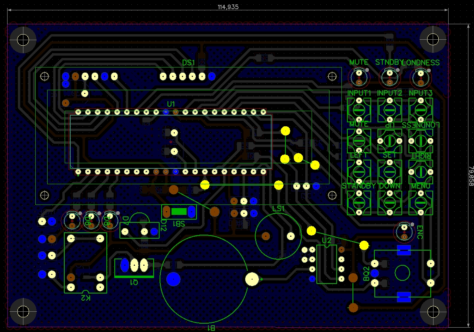This screenshot has height=332, width=474.
Task: Select the B1 battery designator label
Action: click(211, 328)
